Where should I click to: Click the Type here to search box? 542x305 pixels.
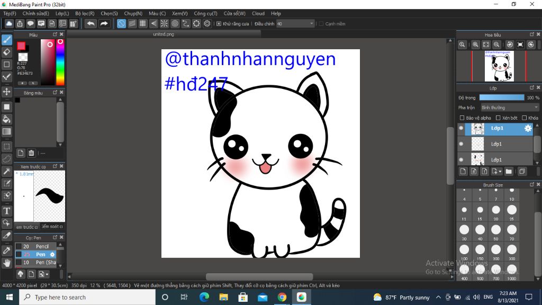pos(87,298)
